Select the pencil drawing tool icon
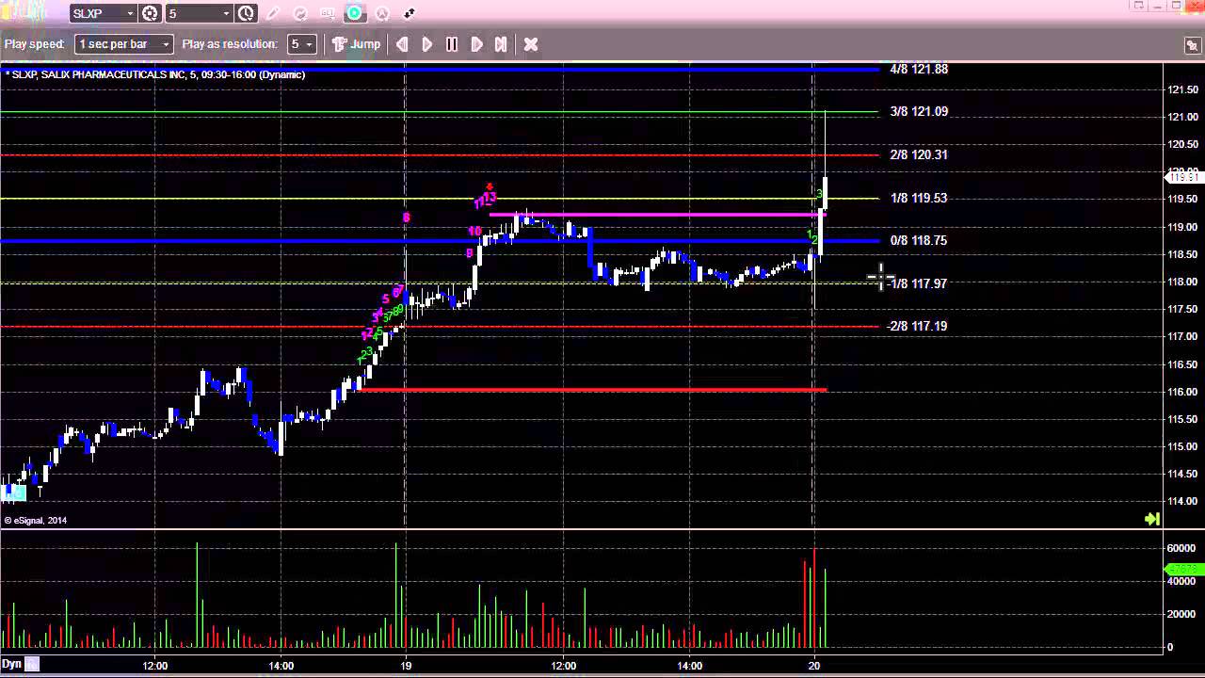 (274, 14)
